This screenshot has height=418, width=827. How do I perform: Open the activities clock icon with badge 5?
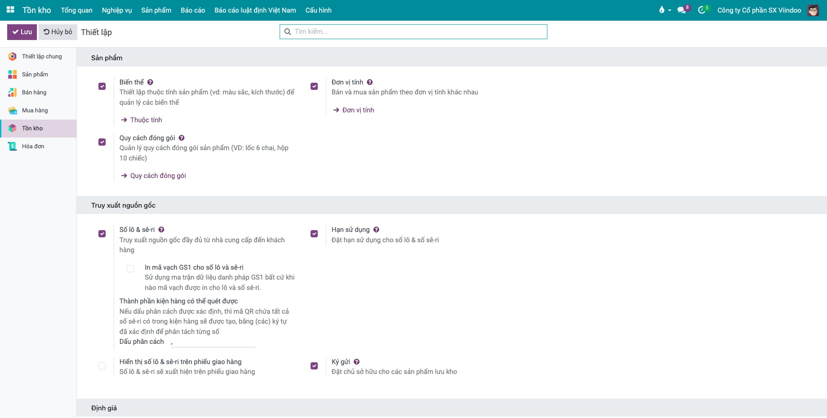[x=703, y=10]
